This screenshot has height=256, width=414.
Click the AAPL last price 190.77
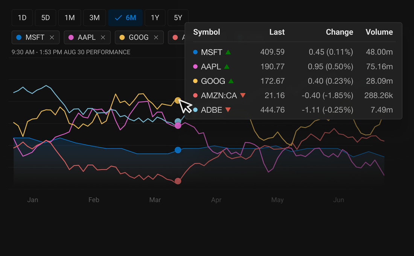(x=272, y=67)
